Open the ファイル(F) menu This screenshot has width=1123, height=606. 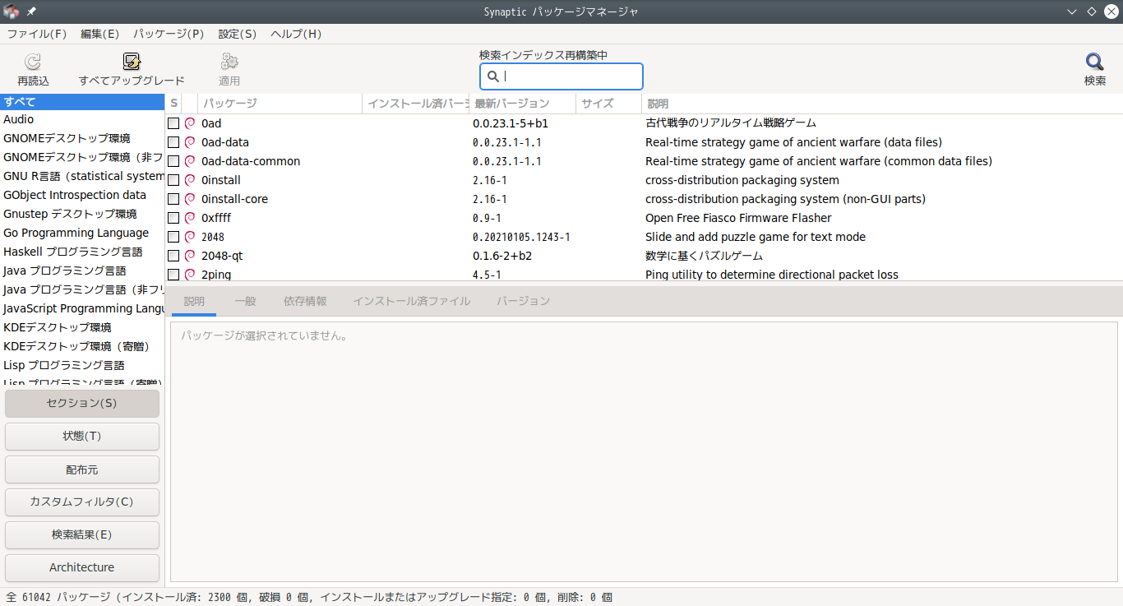[x=37, y=34]
